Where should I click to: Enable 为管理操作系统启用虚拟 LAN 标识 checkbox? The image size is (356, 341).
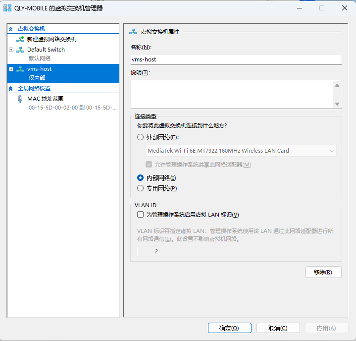pos(140,215)
